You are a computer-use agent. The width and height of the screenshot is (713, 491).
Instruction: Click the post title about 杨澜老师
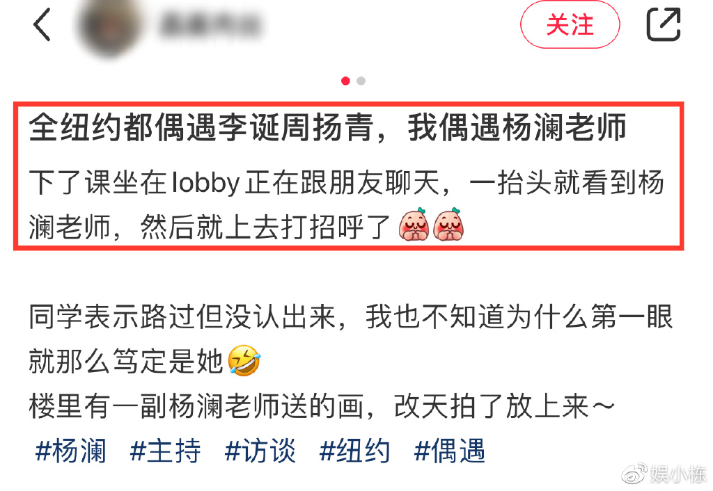coord(328,128)
